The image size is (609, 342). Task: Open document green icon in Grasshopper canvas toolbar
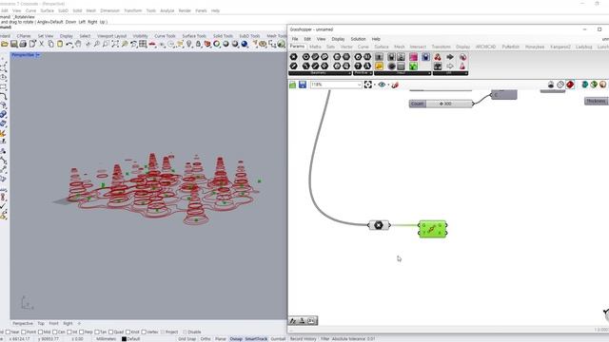(293, 85)
